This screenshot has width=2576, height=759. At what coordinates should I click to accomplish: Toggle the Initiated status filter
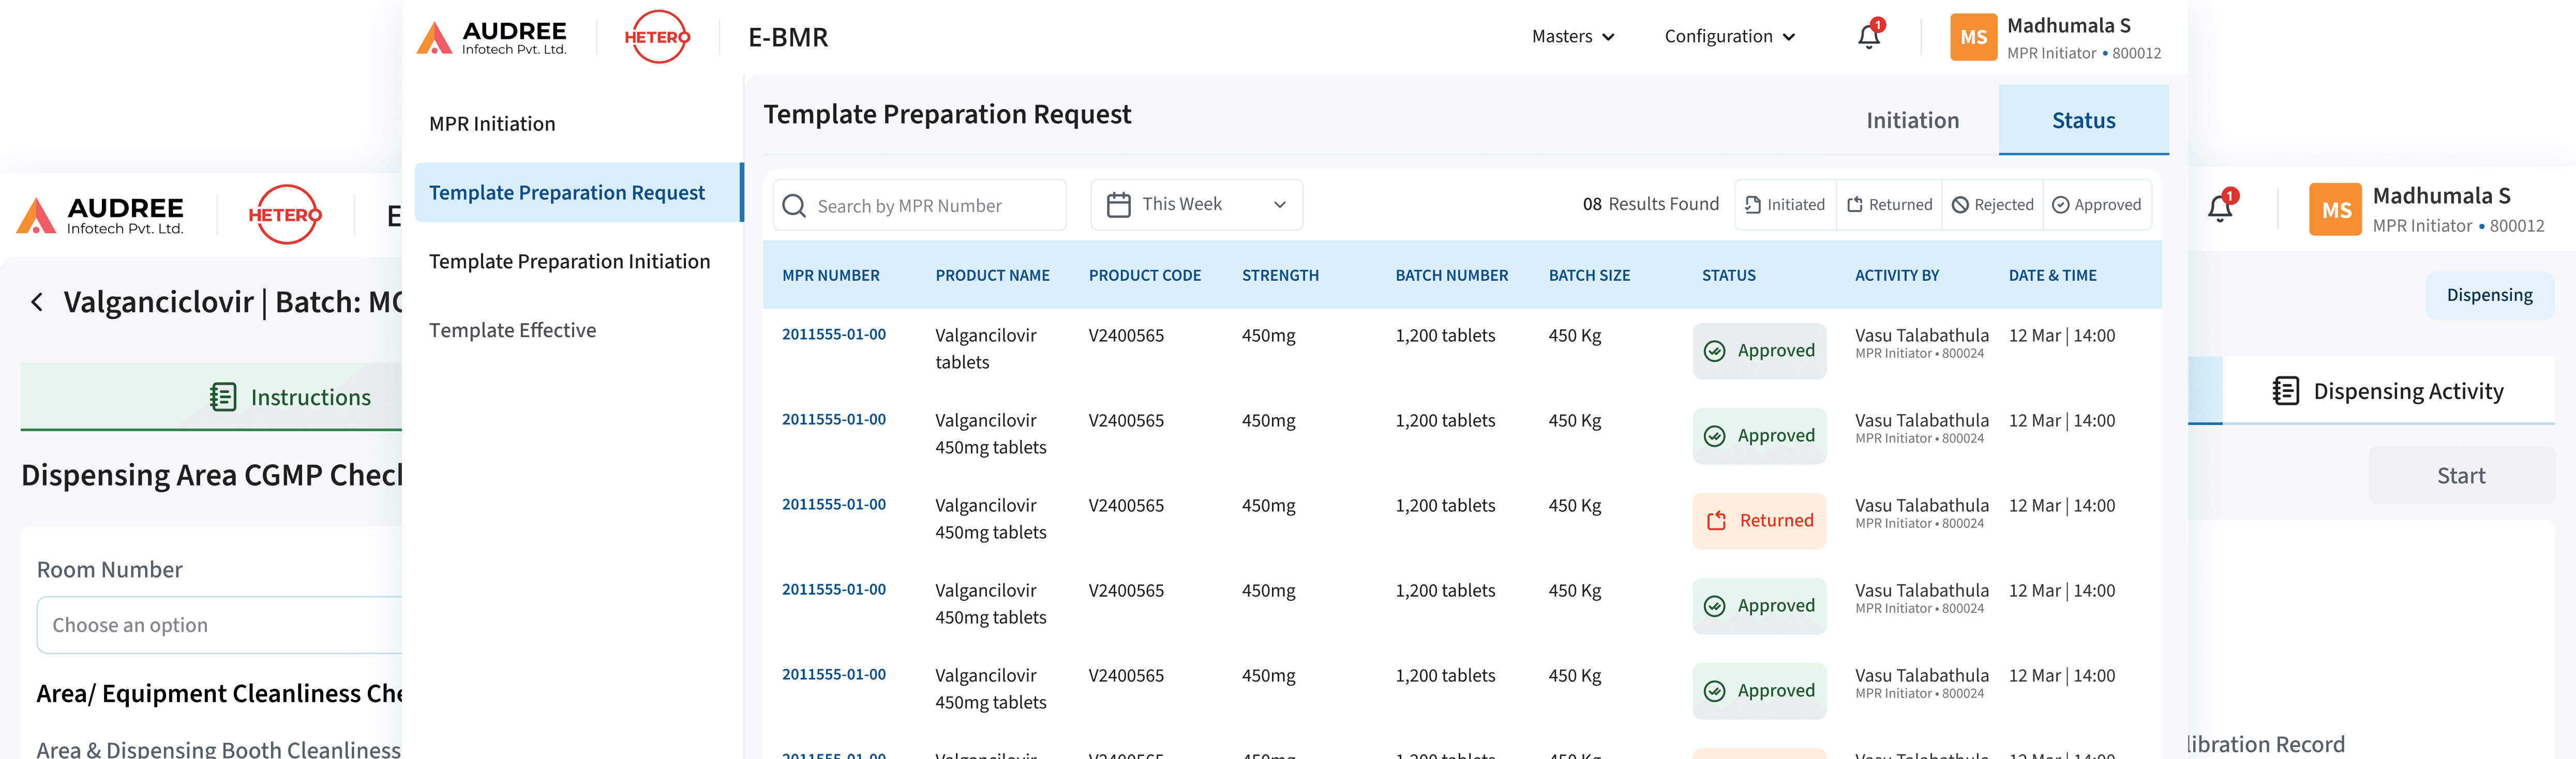coord(1785,205)
